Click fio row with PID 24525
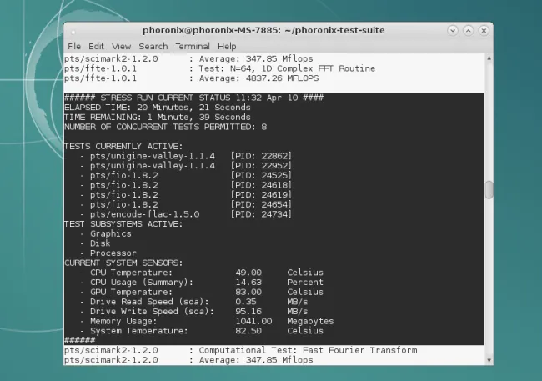The image size is (542, 381). point(186,175)
